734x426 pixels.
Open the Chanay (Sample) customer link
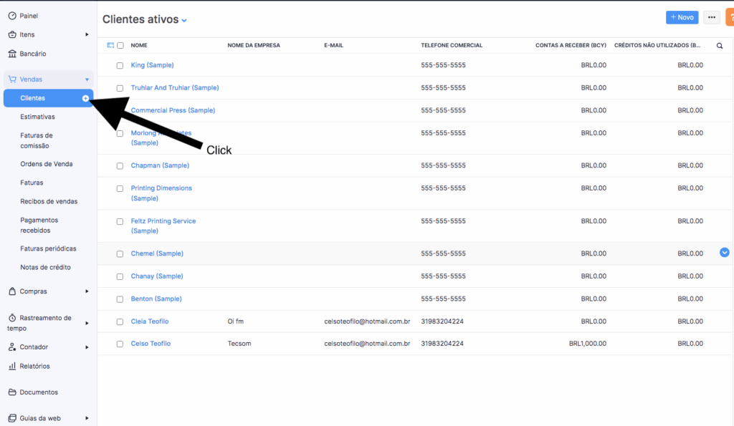pyautogui.click(x=157, y=276)
